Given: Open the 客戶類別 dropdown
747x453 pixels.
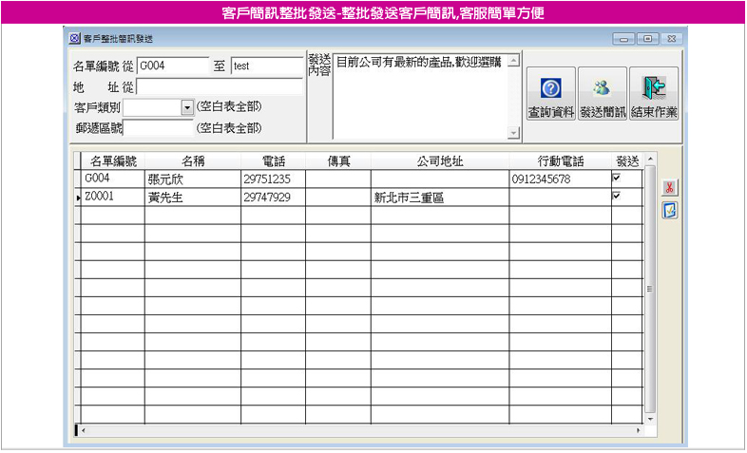Looking at the screenshot, I should pos(186,108).
